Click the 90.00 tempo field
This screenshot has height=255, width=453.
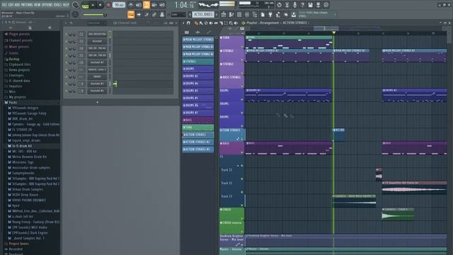(119, 5)
